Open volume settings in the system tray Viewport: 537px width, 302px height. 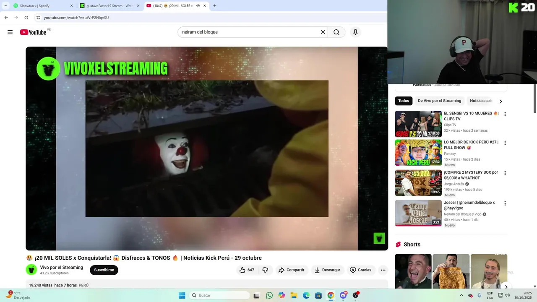pyautogui.click(x=507, y=295)
